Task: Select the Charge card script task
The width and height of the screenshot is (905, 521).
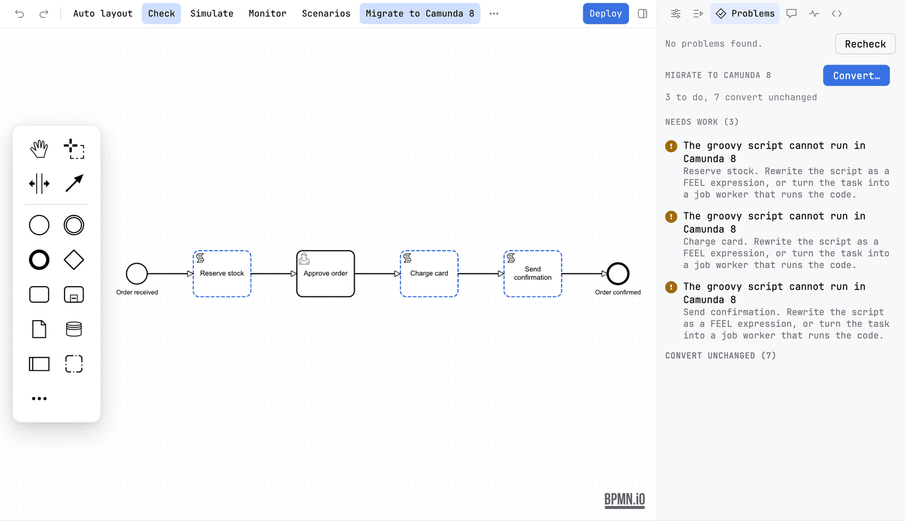Action: click(429, 274)
